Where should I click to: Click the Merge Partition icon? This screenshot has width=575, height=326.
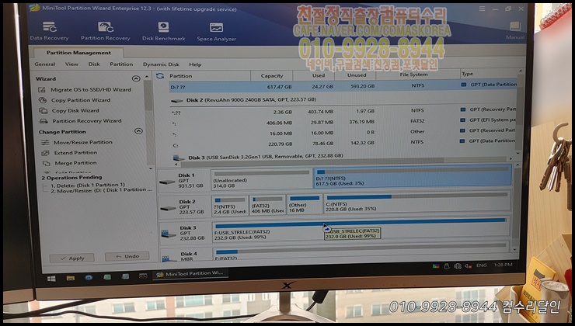click(x=46, y=163)
